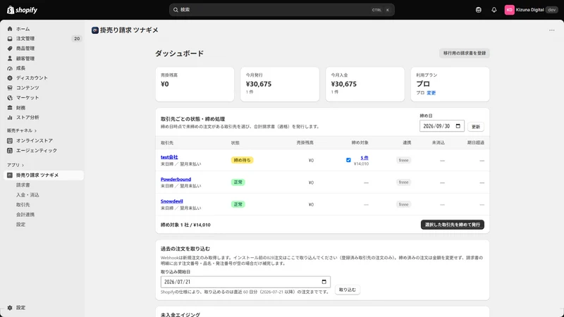Open calendar picker for closing date
The width and height of the screenshot is (564, 317).
[458, 126]
